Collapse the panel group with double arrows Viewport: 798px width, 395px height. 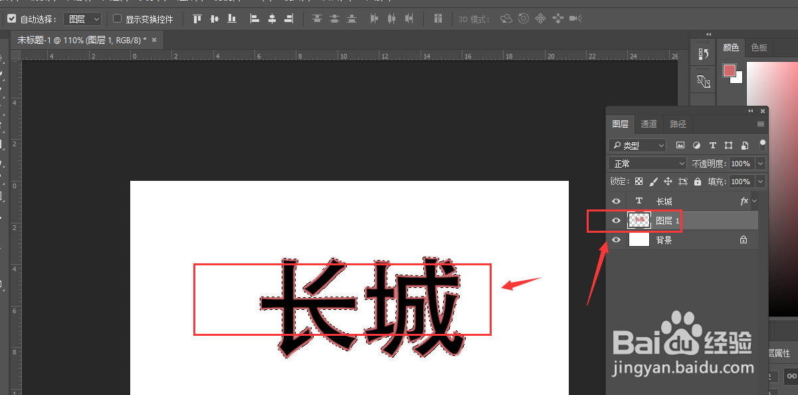[x=749, y=110]
